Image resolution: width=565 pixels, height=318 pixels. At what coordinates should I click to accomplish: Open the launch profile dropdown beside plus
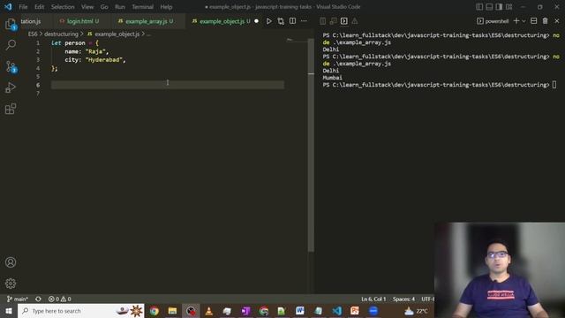coord(524,21)
